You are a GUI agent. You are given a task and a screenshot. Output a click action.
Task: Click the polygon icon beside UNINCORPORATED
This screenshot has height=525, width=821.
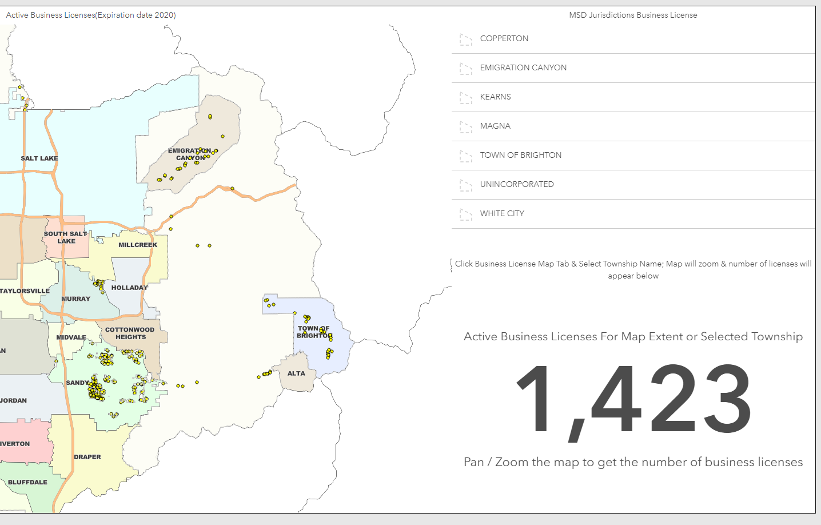click(x=466, y=185)
